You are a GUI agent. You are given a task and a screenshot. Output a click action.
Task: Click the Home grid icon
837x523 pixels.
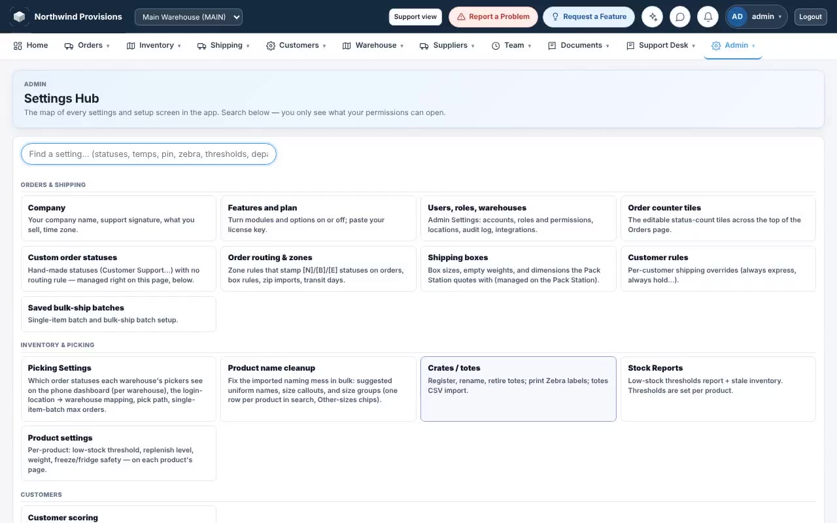[x=18, y=46]
